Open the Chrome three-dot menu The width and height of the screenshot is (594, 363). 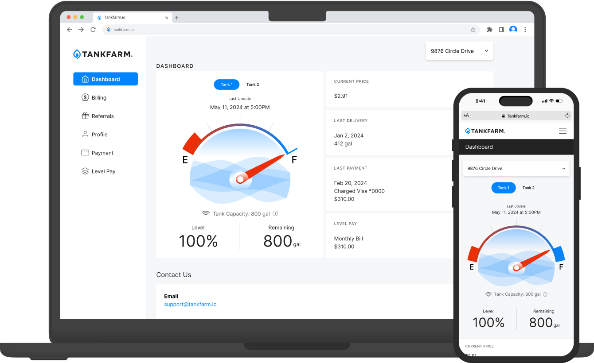525,30
